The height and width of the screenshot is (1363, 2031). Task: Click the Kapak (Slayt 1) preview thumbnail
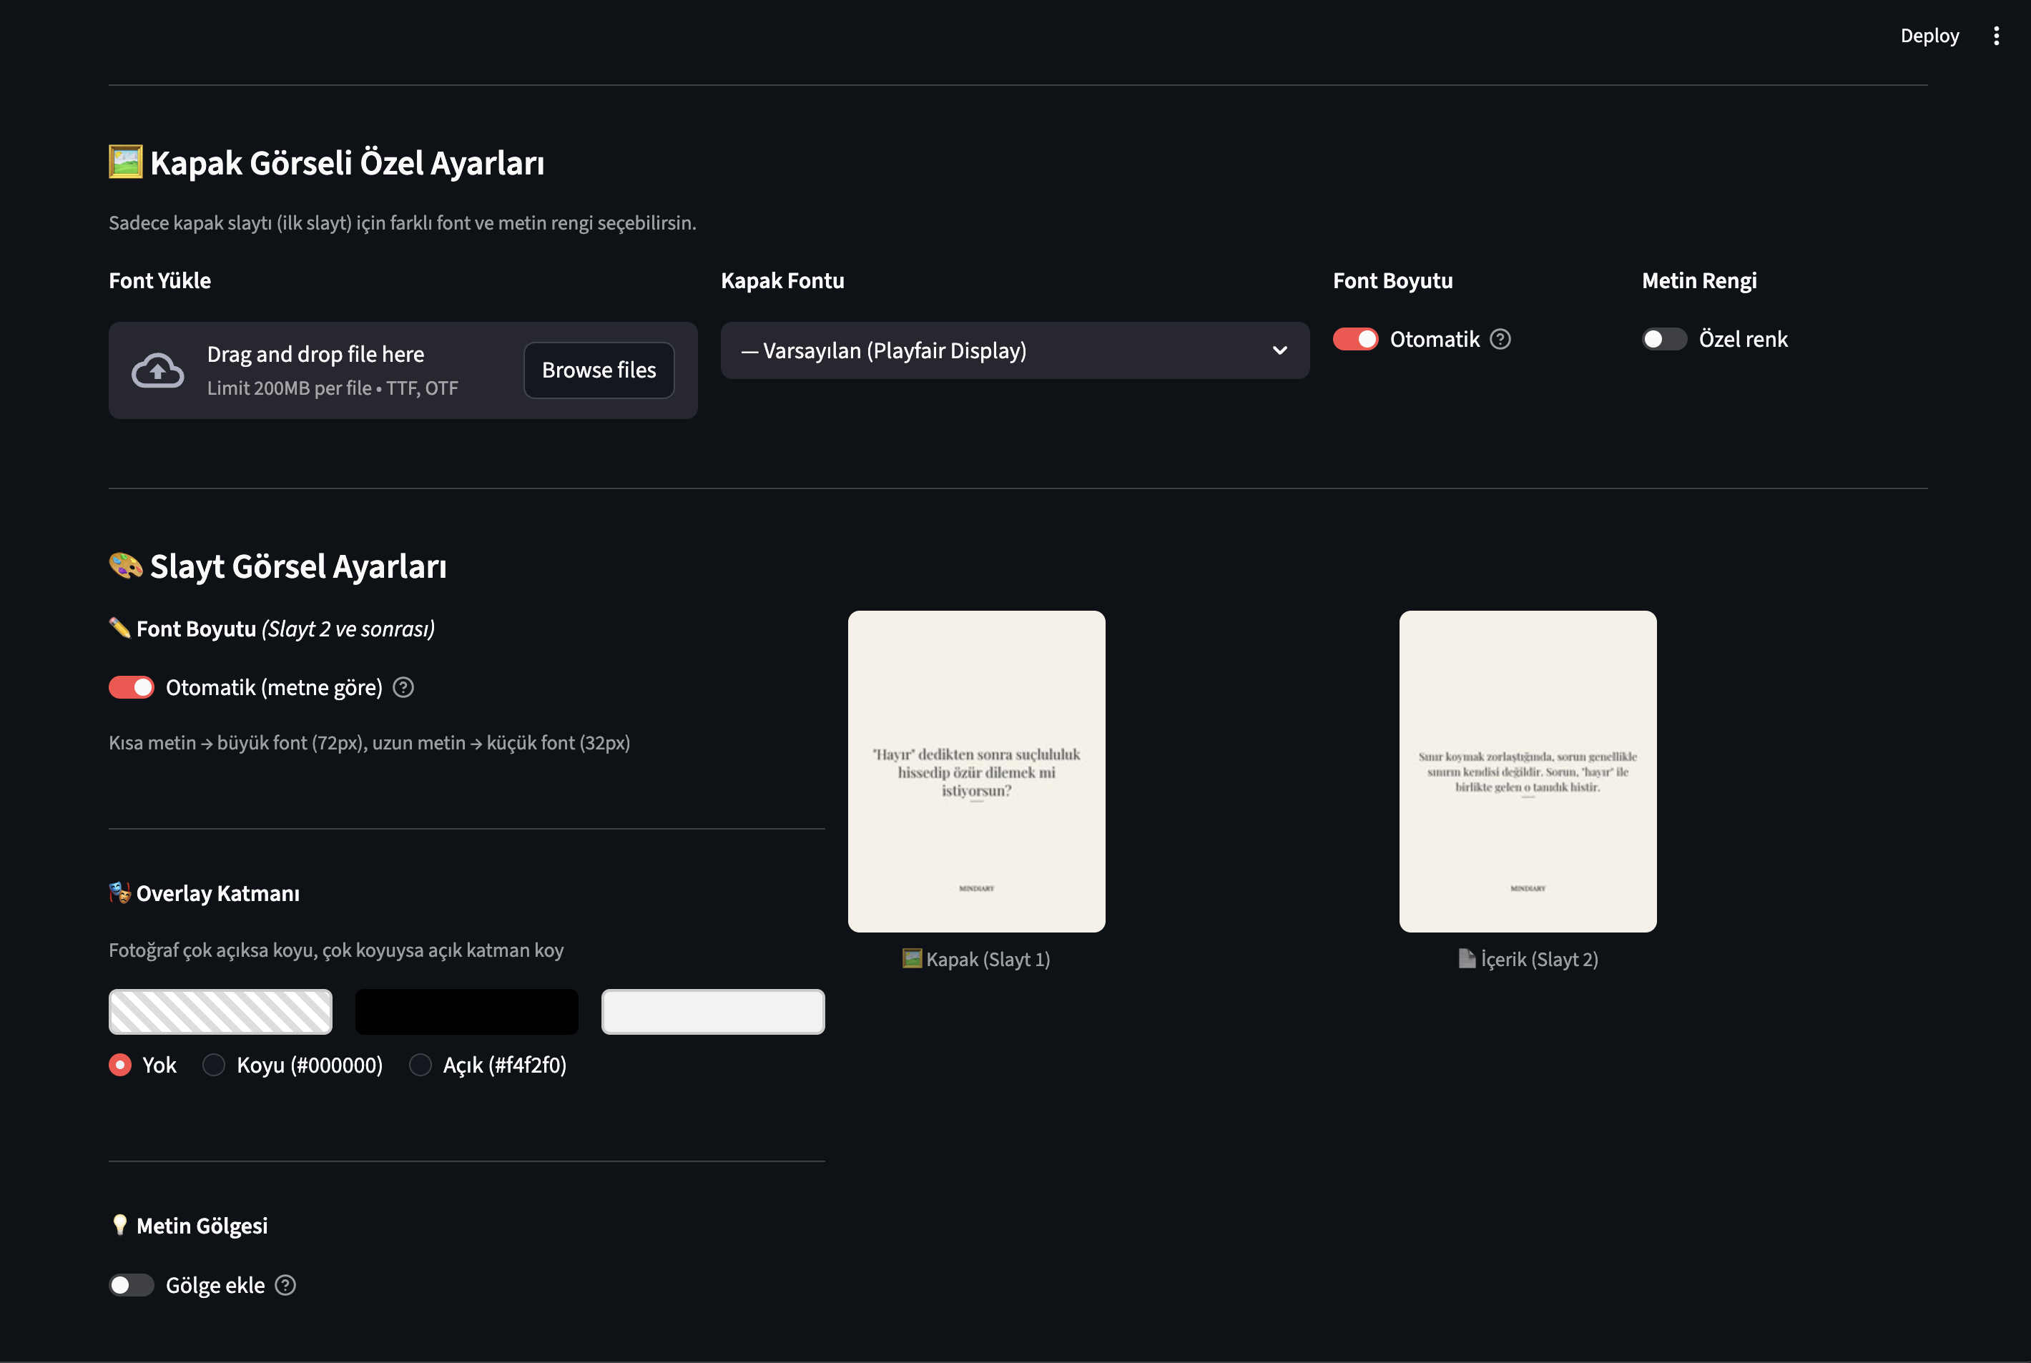[x=977, y=771]
